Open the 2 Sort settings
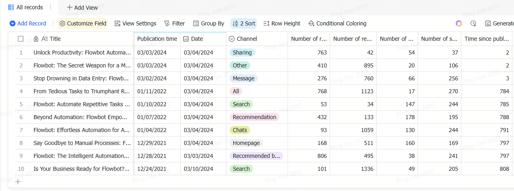The image size is (514, 191). pos(243,23)
